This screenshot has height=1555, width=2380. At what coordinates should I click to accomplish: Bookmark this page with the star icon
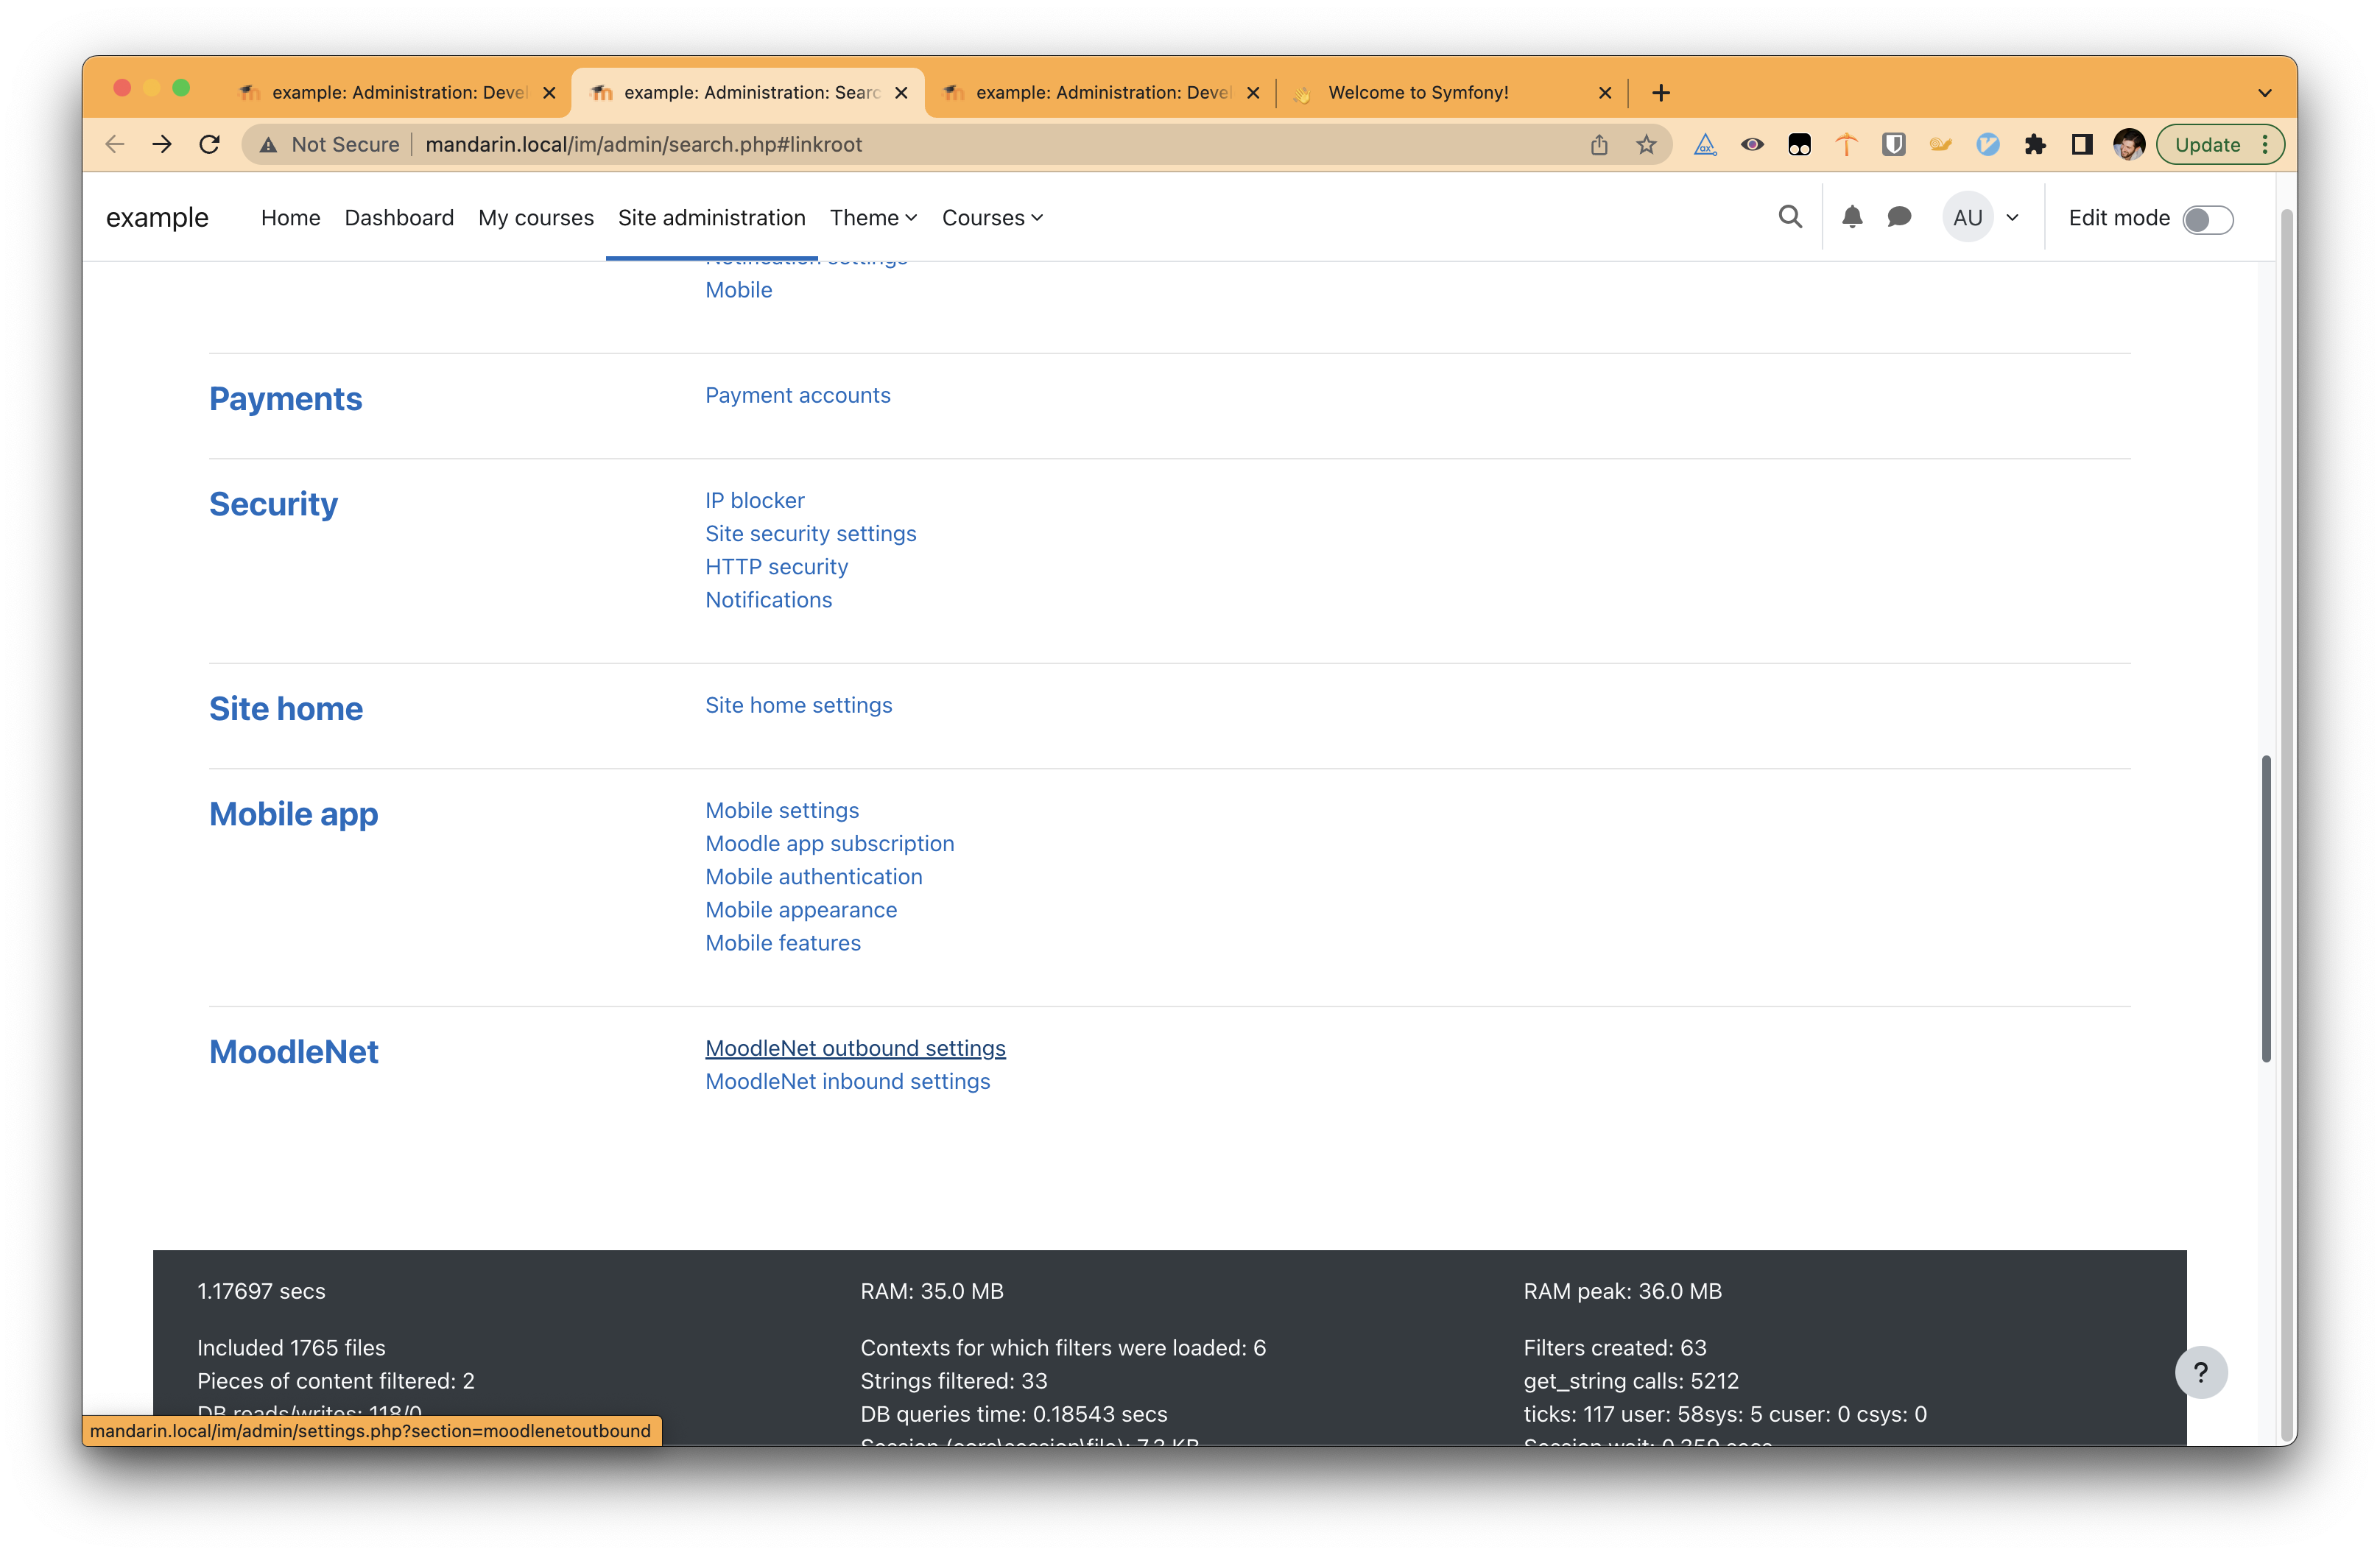[x=1646, y=144]
